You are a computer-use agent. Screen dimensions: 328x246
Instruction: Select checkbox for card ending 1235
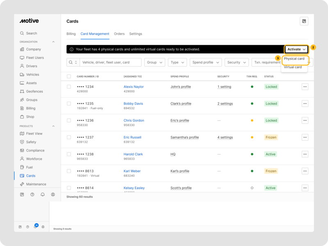pyautogui.click(x=69, y=104)
